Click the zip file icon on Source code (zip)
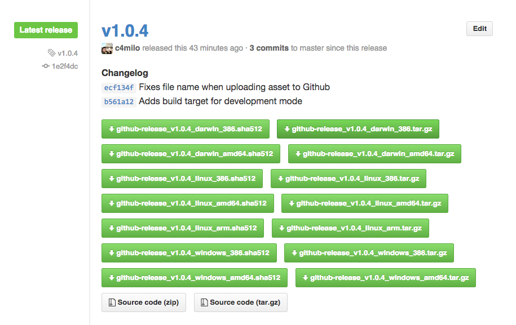This screenshot has width=516, height=325. pos(112,302)
